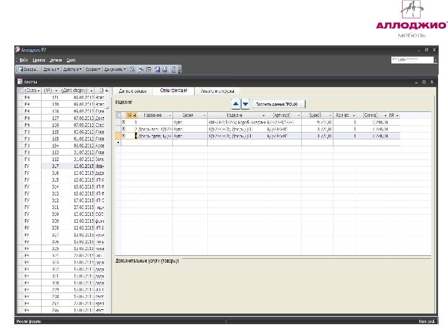Open the Цена column header dropdown
This screenshot has width=448, height=336.
point(330,116)
